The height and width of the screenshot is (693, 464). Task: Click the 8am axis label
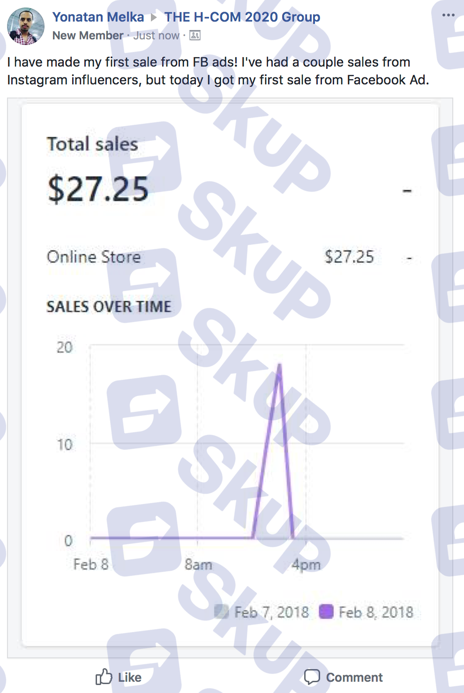[x=198, y=564]
